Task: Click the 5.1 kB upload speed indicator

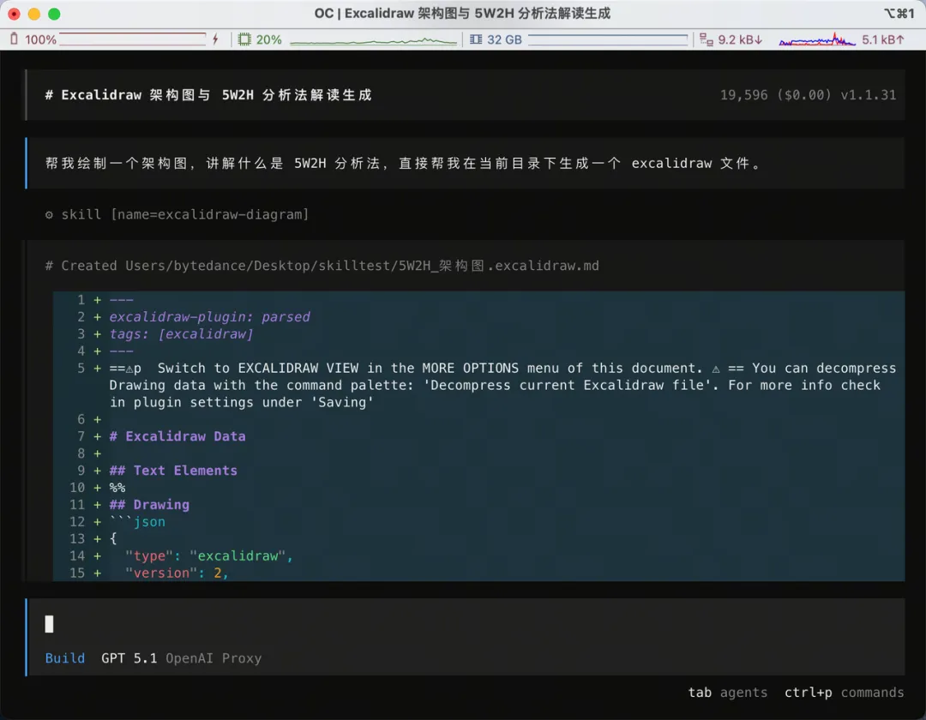Action: click(x=883, y=39)
